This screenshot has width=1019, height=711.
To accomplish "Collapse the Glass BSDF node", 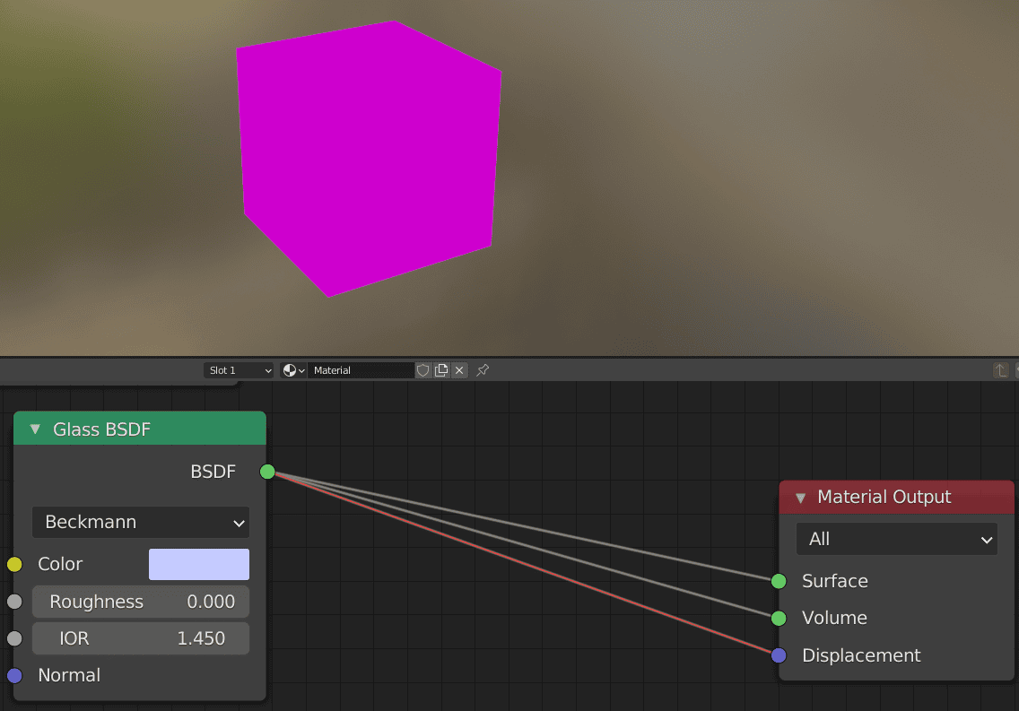I will [x=35, y=429].
